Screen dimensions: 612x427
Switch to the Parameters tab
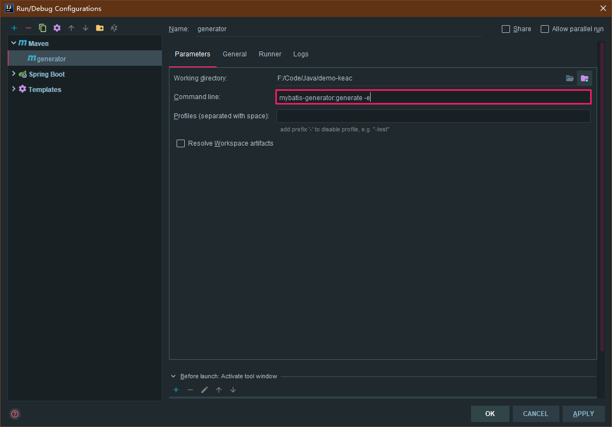click(192, 54)
